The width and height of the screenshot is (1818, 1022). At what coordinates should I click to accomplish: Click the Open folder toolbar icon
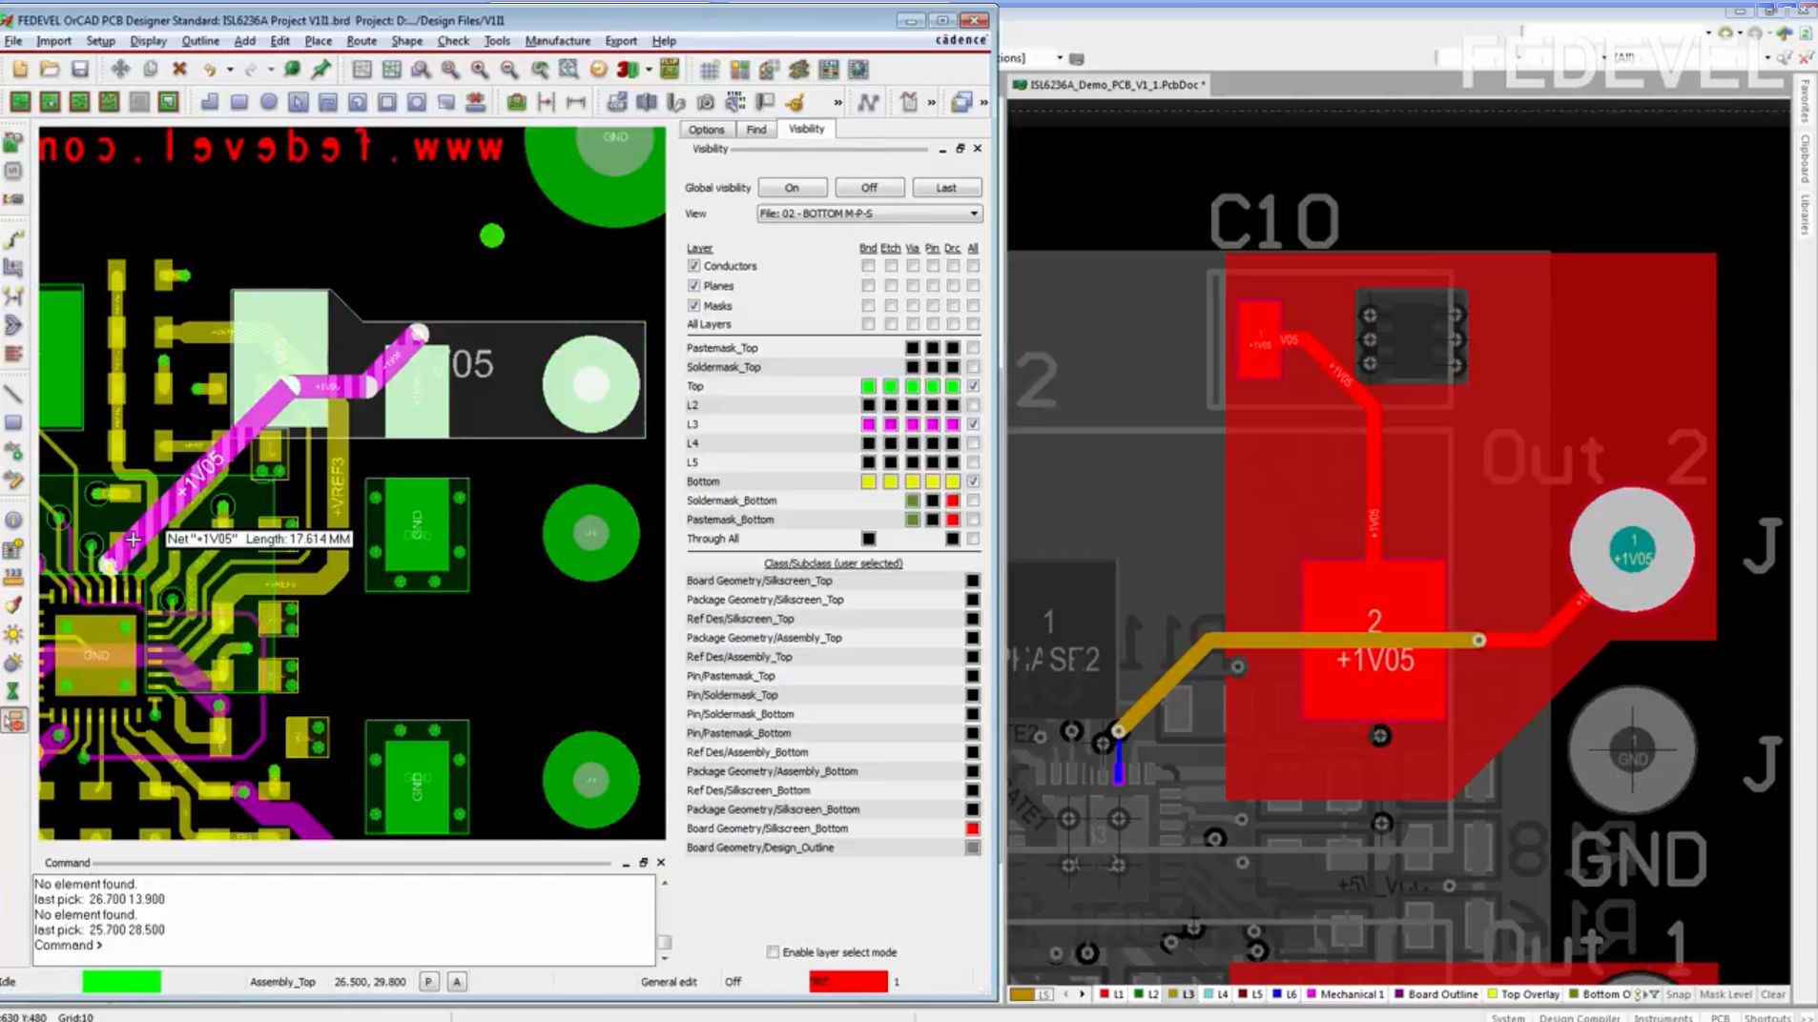(50, 70)
